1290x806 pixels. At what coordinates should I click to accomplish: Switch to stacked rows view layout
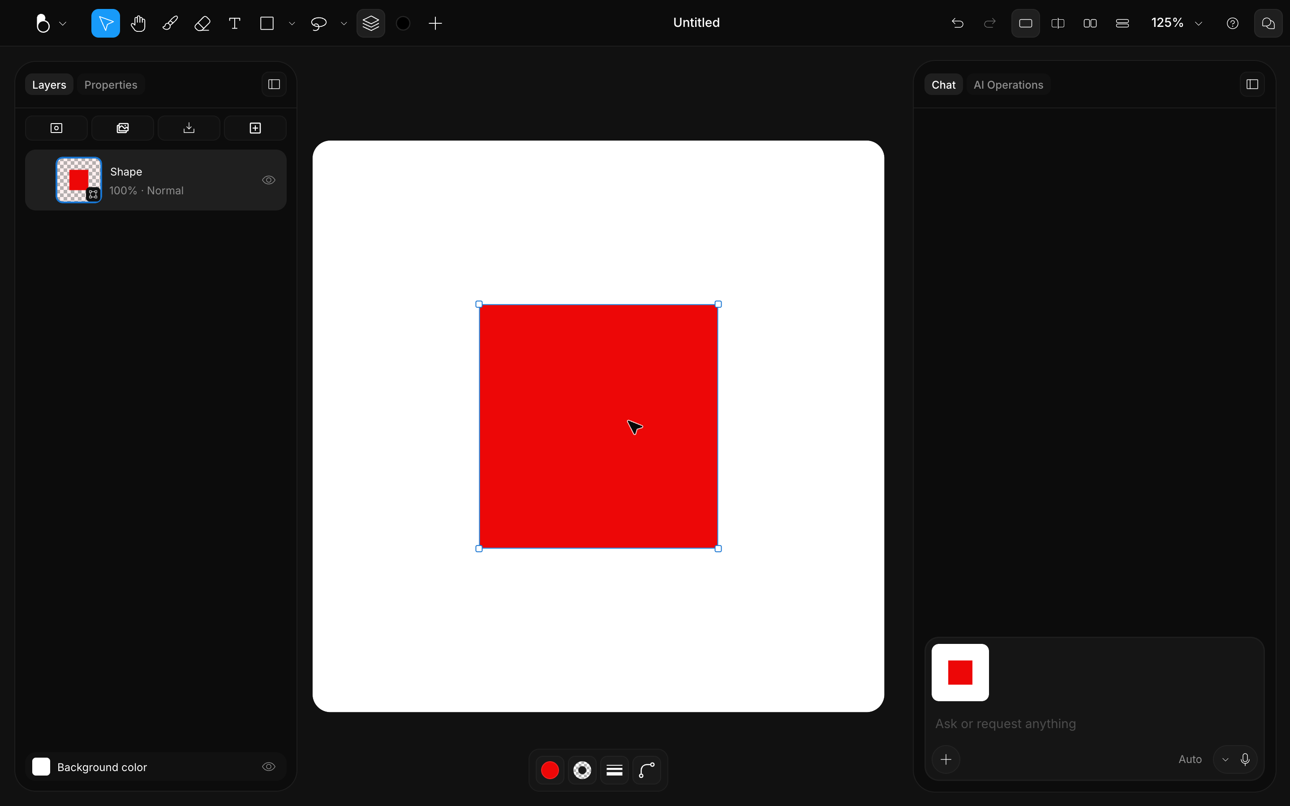click(x=1122, y=23)
